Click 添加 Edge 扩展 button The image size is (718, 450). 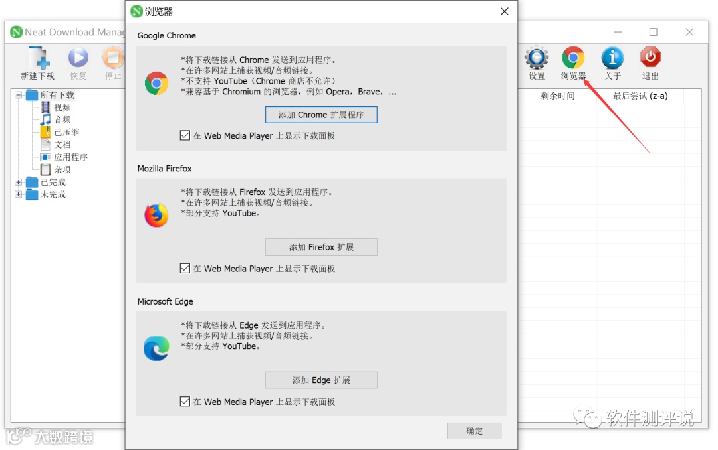[x=321, y=380]
